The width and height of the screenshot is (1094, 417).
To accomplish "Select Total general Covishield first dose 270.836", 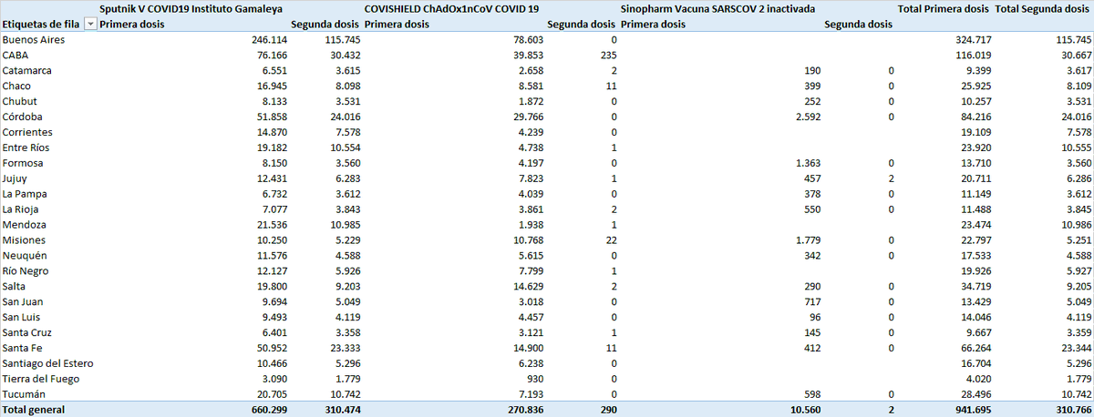I will pyautogui.click(x=525, y=411).
